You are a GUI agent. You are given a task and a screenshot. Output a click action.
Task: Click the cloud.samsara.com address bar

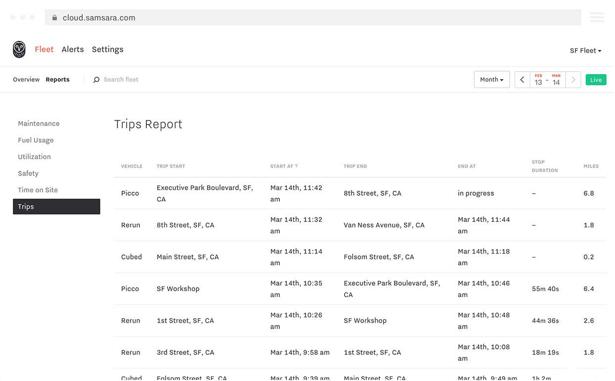[x=313, y=17]
